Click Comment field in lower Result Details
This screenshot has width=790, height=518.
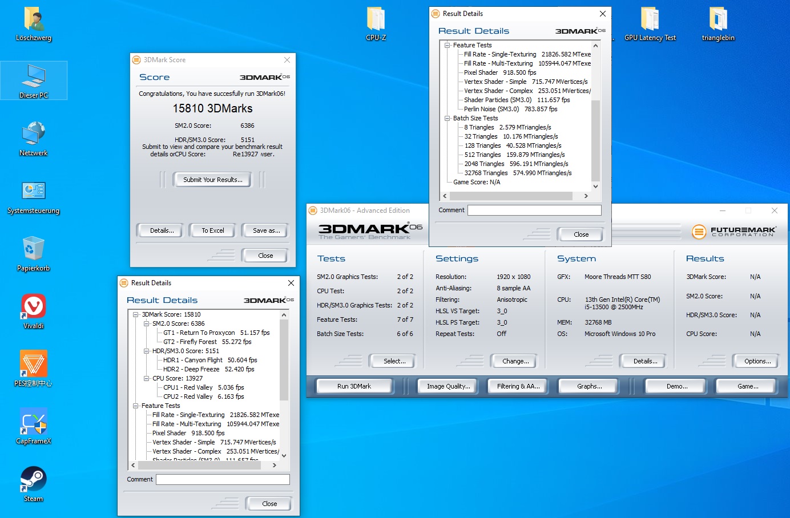223,479
